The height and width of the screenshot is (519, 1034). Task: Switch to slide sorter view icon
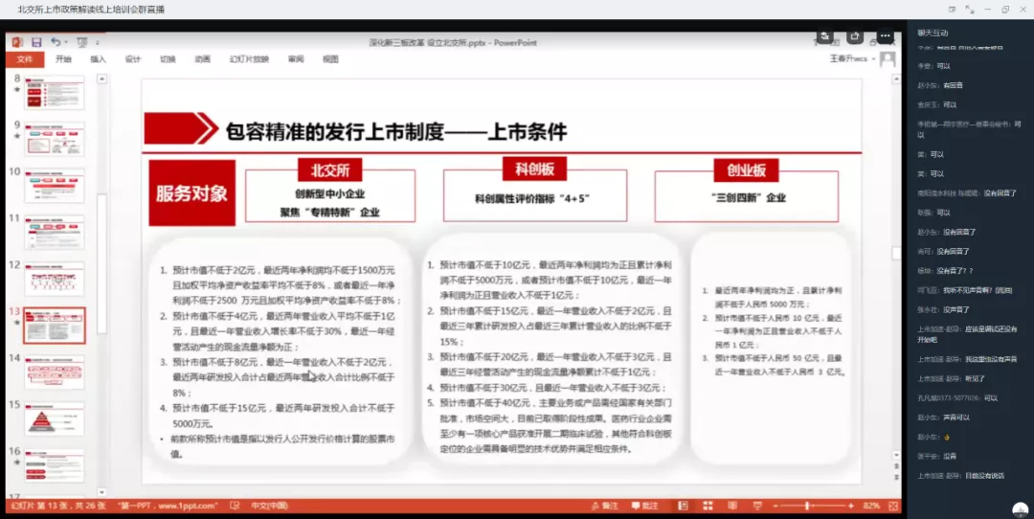click(708, 506)
